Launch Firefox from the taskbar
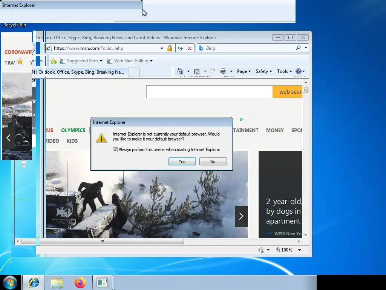 pyautogui.click(x=80, y=282)
